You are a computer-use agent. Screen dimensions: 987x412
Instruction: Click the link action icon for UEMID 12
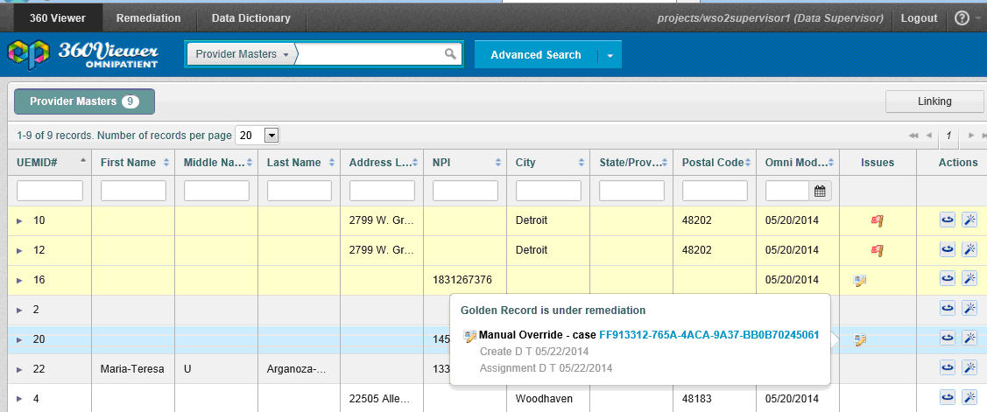pyautogui.click(x=947, y=250)
